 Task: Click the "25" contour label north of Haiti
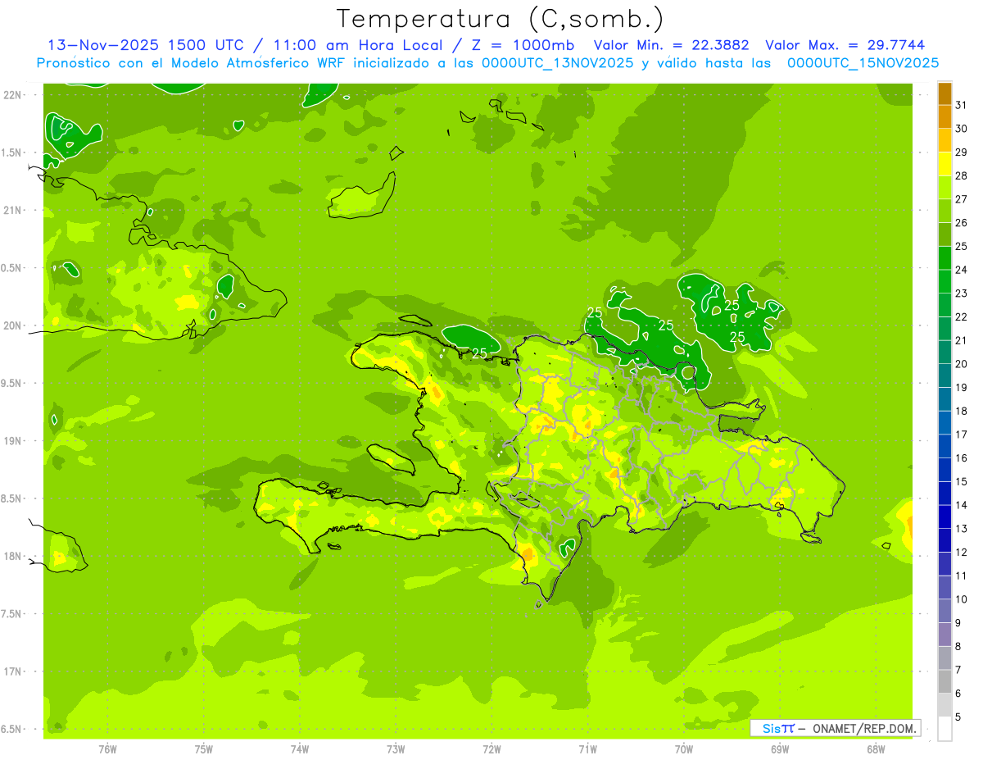coord(480,353)
